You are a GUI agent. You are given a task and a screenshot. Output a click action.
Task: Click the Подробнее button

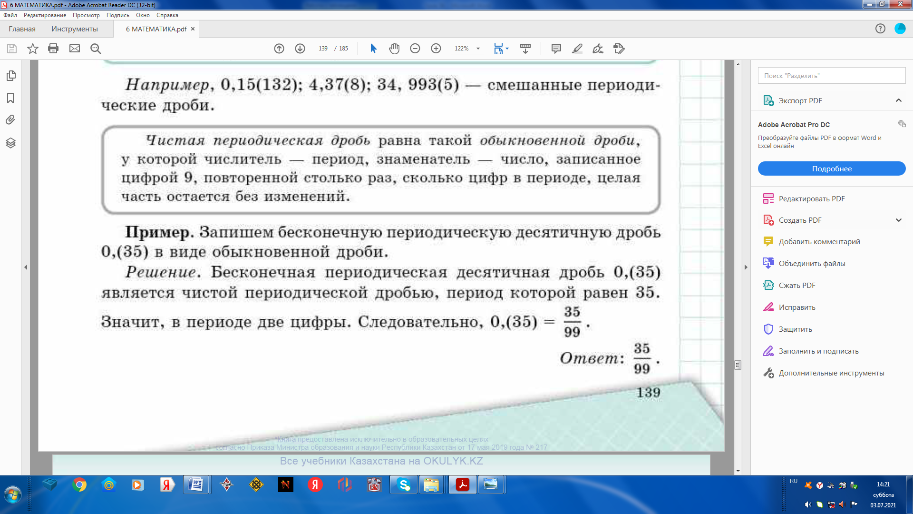coord(832,168)
